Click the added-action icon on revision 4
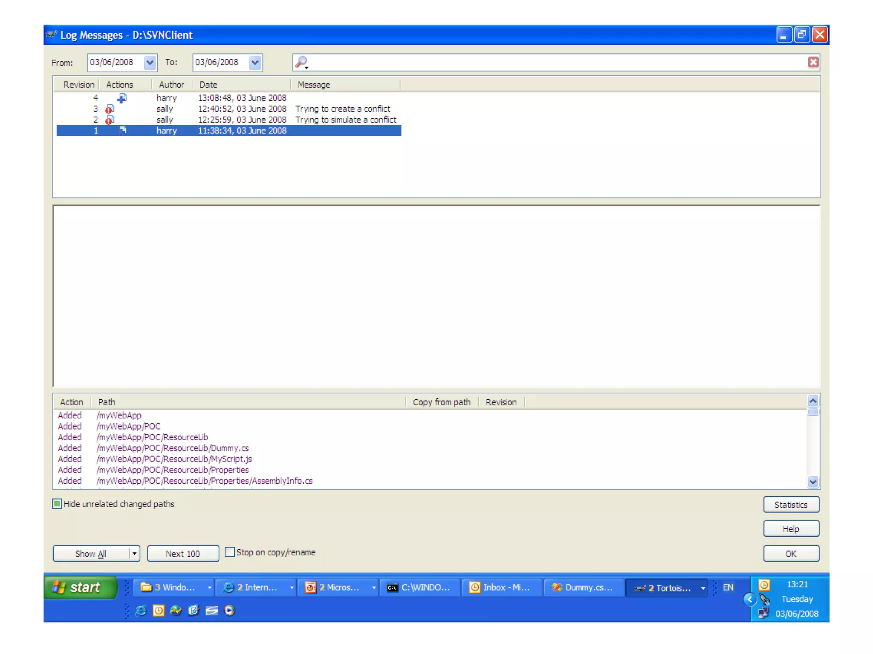 pyautogui.click(x=122, y=98)
